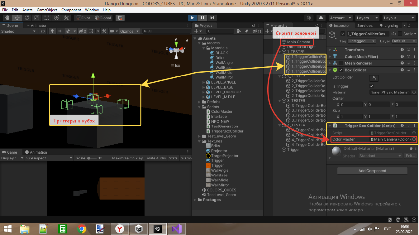Open the Layout dropdown
Image resolution: width=419 pixels, height=235 pixels.
[x=399, y=18]
